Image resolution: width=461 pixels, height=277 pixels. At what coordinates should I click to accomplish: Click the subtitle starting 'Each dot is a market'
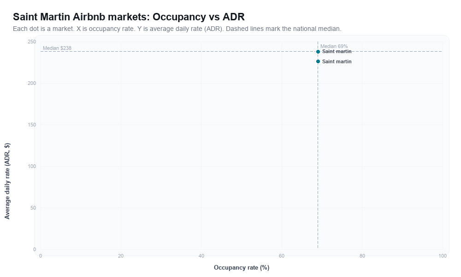pos(177,29)
